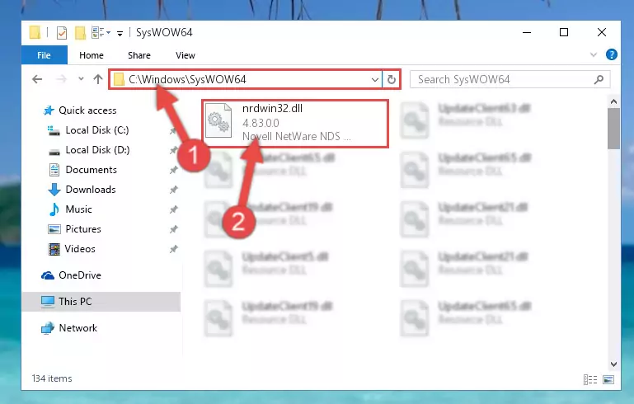Expand the ribbon with the chevron
Viewport: 634px width, 404px height.
(593, 54)
